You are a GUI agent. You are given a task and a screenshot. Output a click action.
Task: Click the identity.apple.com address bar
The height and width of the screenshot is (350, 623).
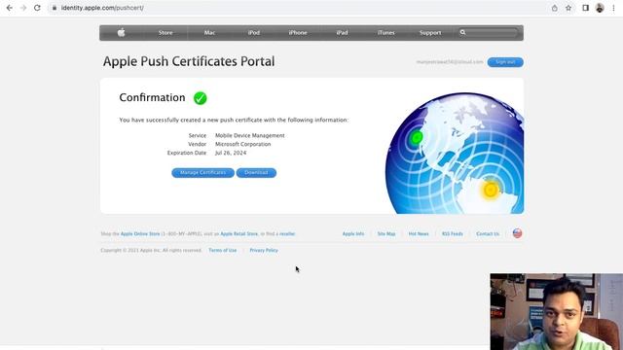click(x=298, y=8)
